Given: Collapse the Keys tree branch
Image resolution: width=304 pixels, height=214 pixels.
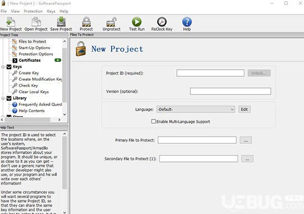Looking at the screenshot, I should [x=3, y=67].
